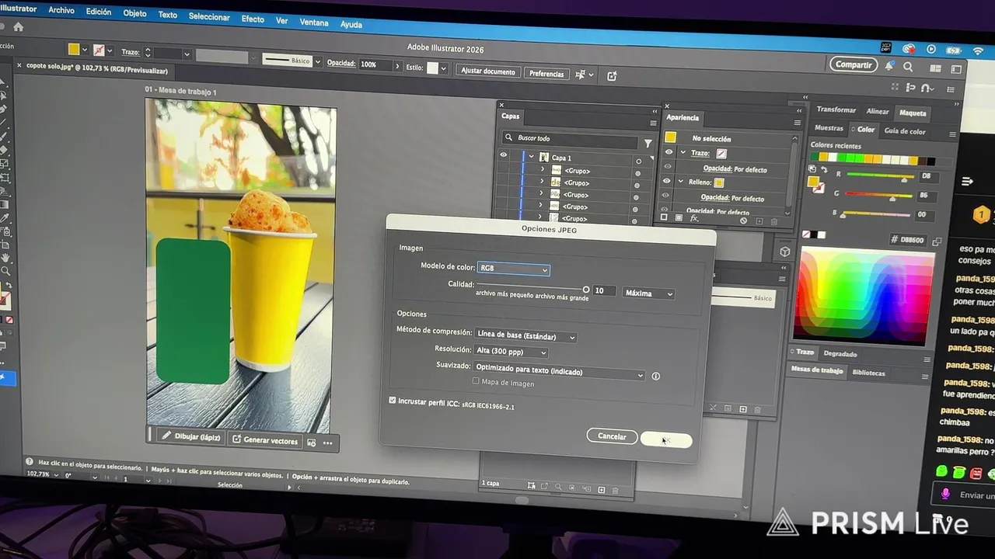Toggle Incrustar perfil ICC checkbox
The height and width of the screenshot is (559, 995).
point(392,401)
